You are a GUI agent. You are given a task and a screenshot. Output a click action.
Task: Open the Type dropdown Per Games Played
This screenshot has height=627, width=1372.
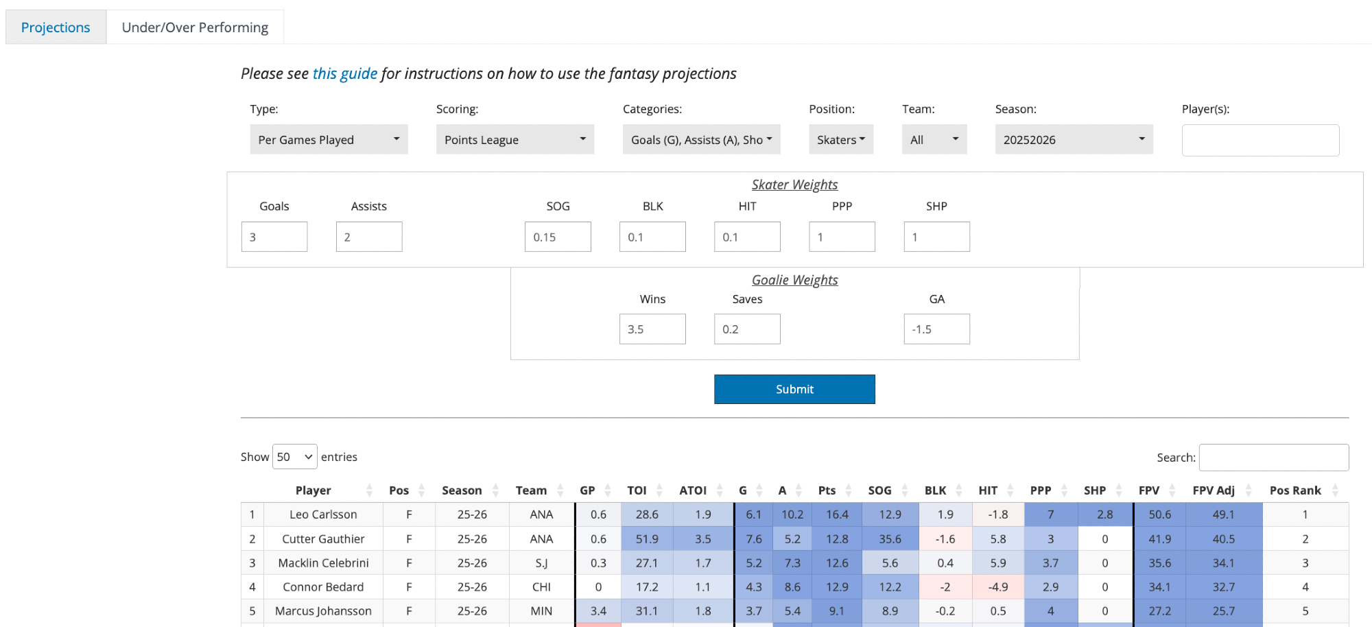point(329,139)
